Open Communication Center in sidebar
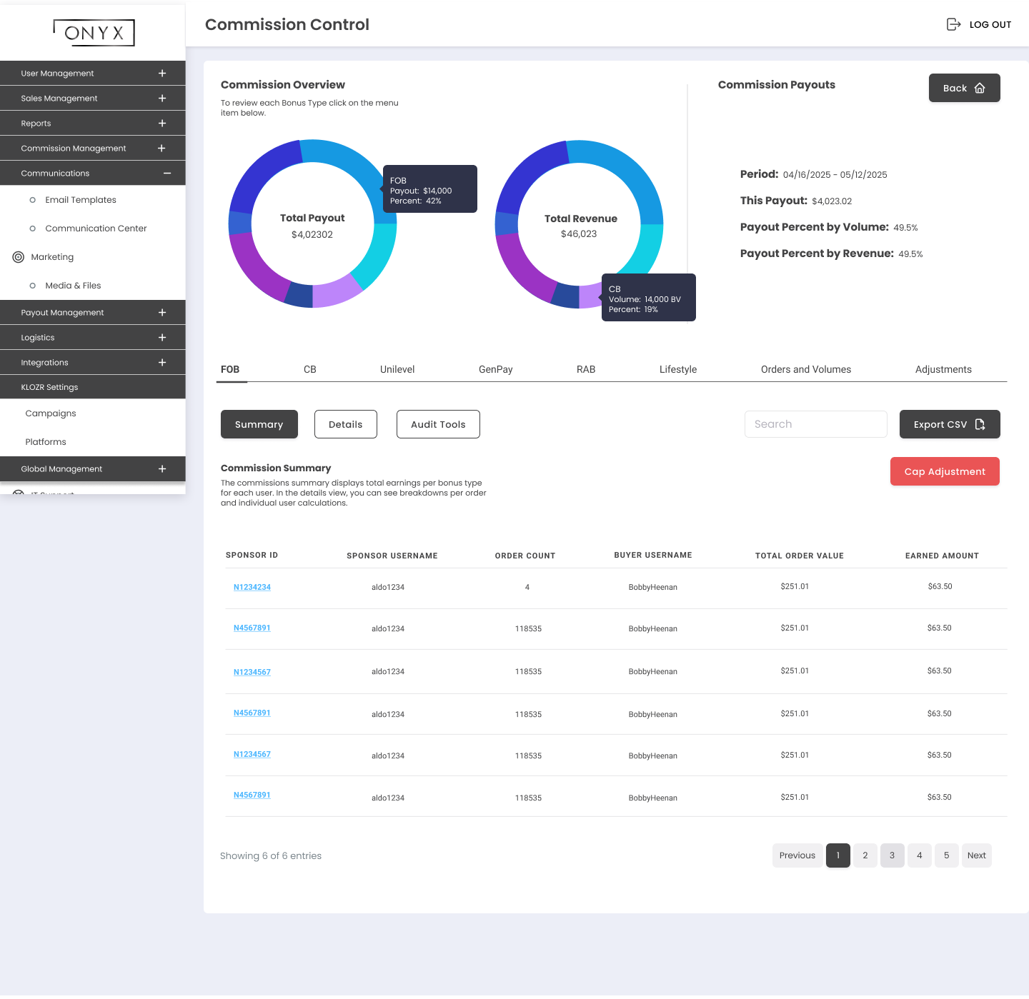This screenshot has width=1029, height=999. [96, 229]
